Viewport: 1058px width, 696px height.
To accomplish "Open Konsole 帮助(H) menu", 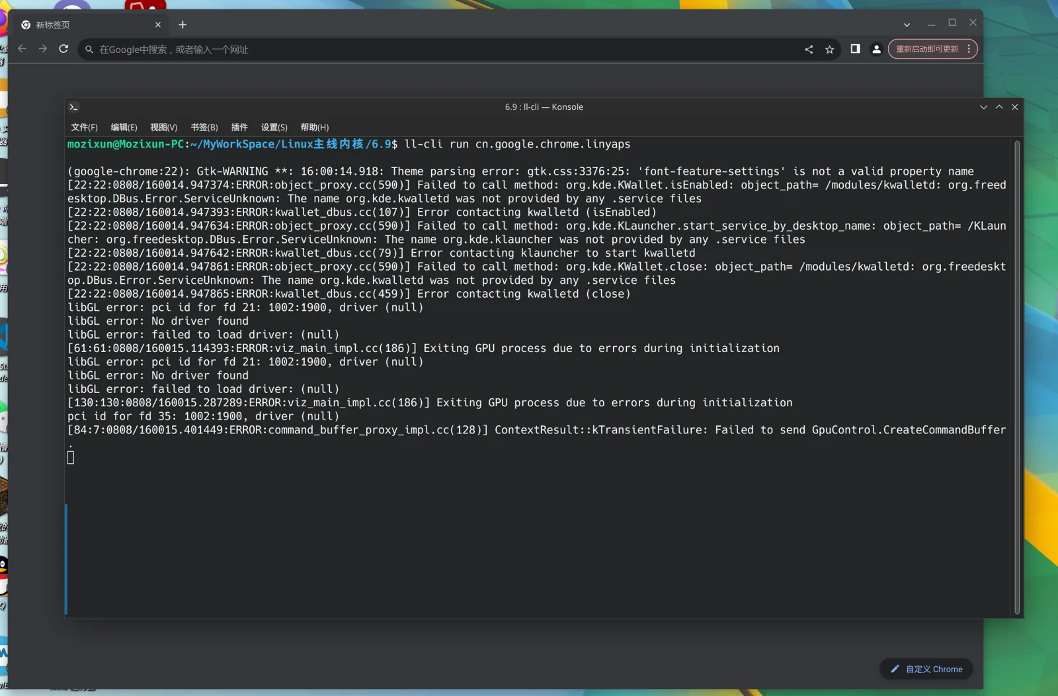I will pos(314,127).
